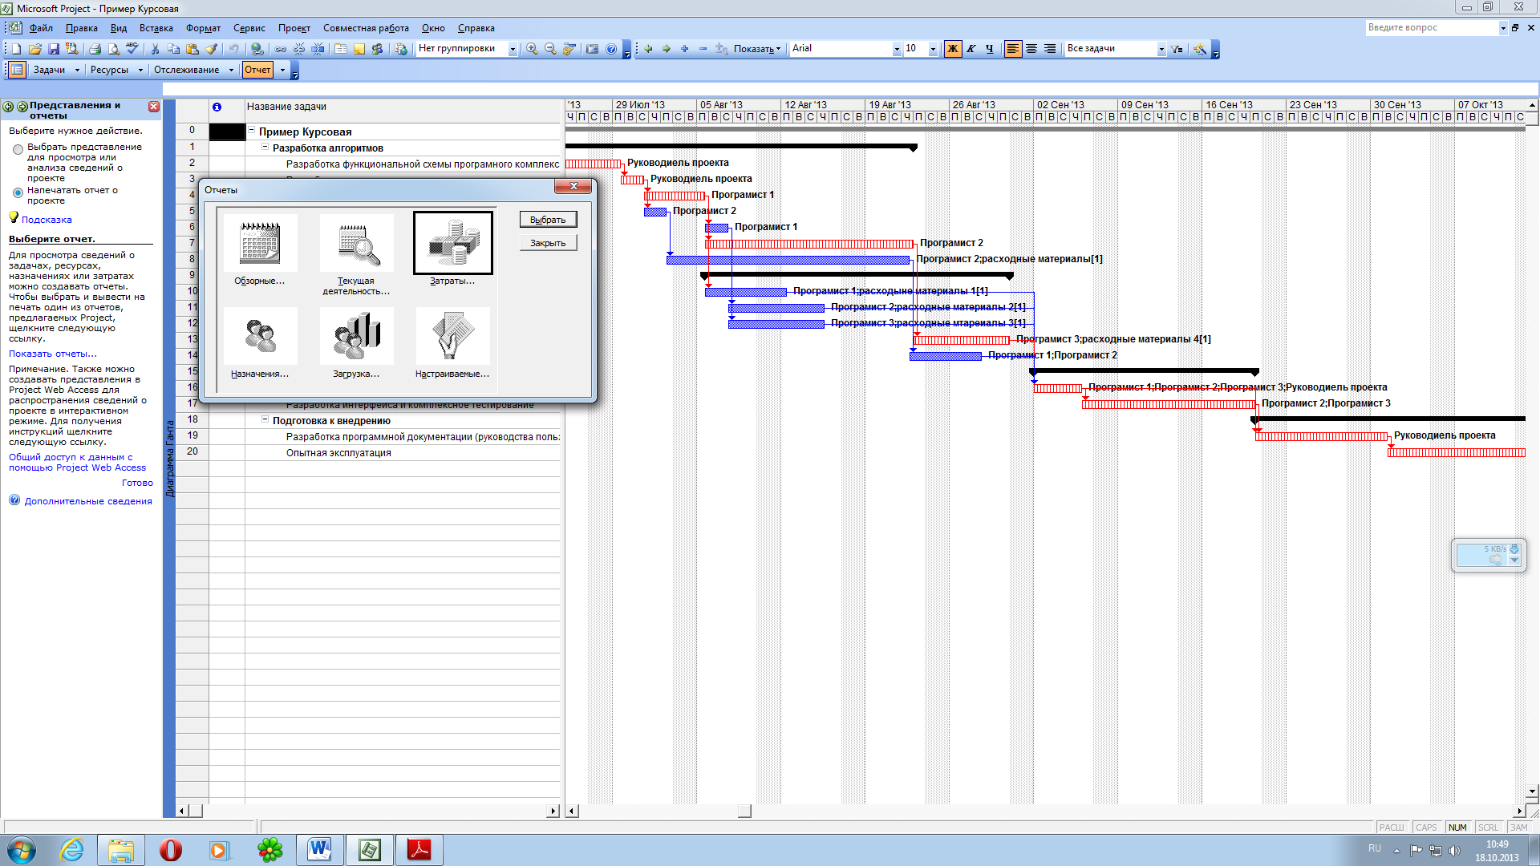
Task: Select the 'Загрузка...' report category
Action: pyautogui.click(x=356, y=343)
